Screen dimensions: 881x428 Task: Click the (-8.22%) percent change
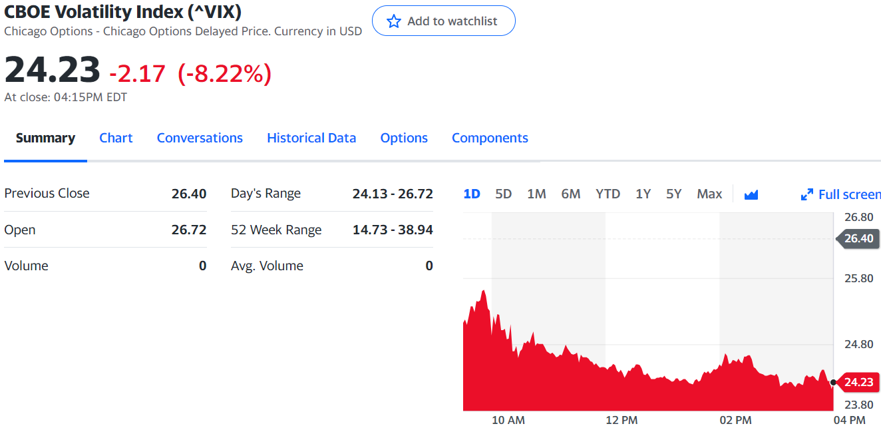[x=224, y=73]
